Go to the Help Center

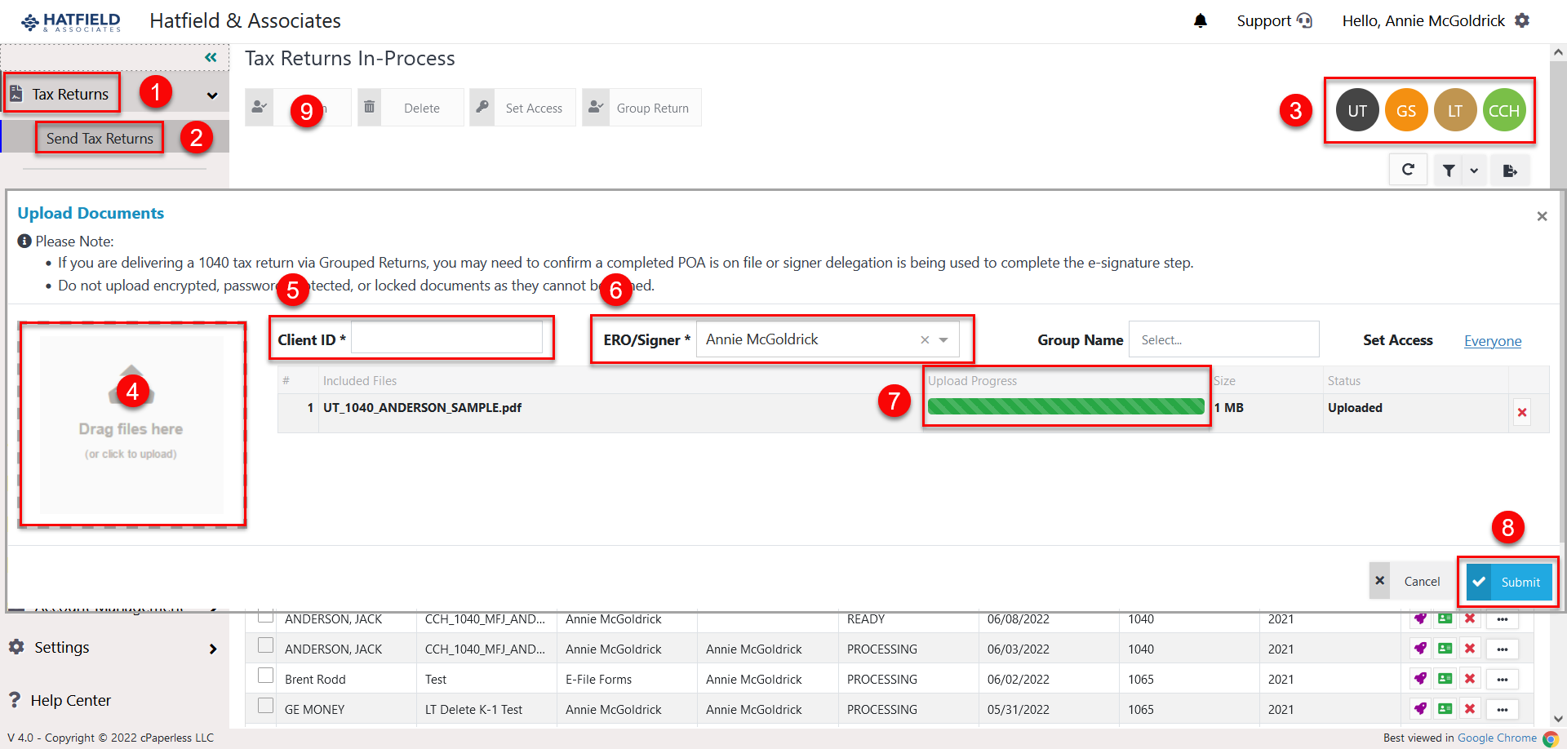[x=70, y=700]
